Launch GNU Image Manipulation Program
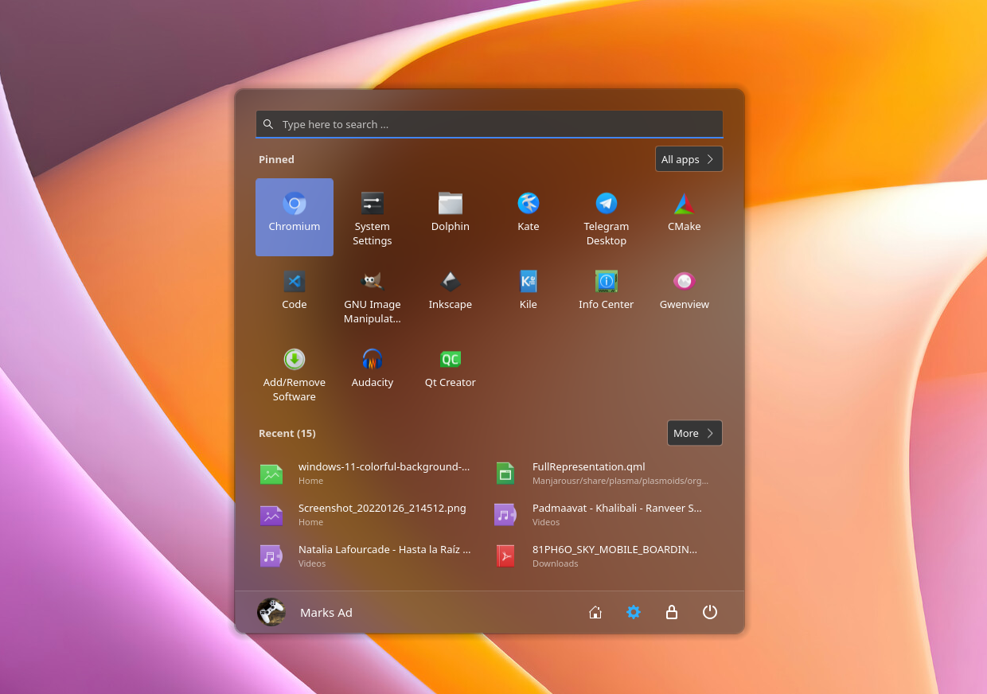Image resolution: width=987 pixels, height=694 pixels. tap(373, 294)
